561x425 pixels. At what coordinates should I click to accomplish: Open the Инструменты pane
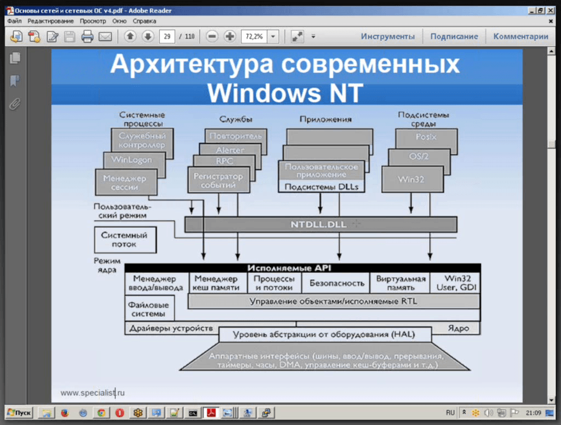click(387, 36)
